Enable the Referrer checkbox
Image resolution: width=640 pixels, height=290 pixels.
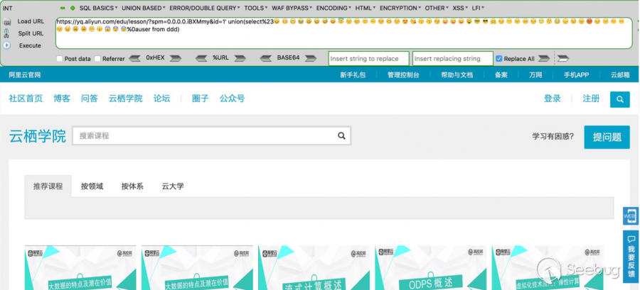pos(97,59)
